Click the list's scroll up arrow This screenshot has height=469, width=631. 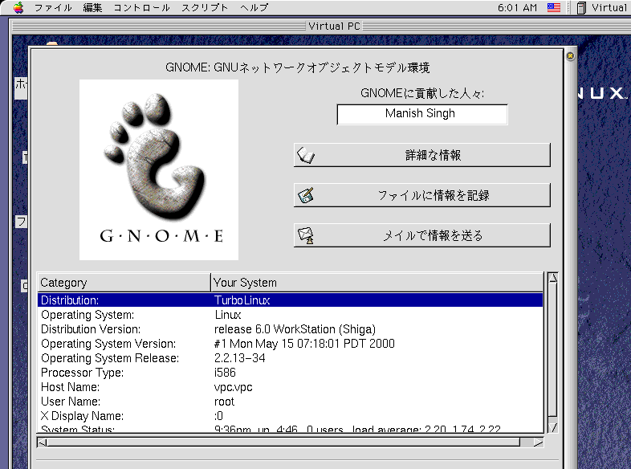(x=553, y=278)
